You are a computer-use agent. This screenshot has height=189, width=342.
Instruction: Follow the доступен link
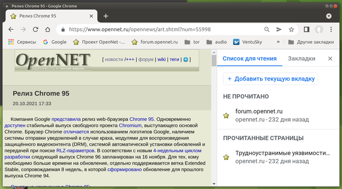(15, 126)
